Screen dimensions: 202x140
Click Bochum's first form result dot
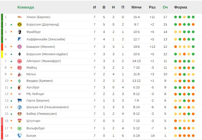[176, 136]
